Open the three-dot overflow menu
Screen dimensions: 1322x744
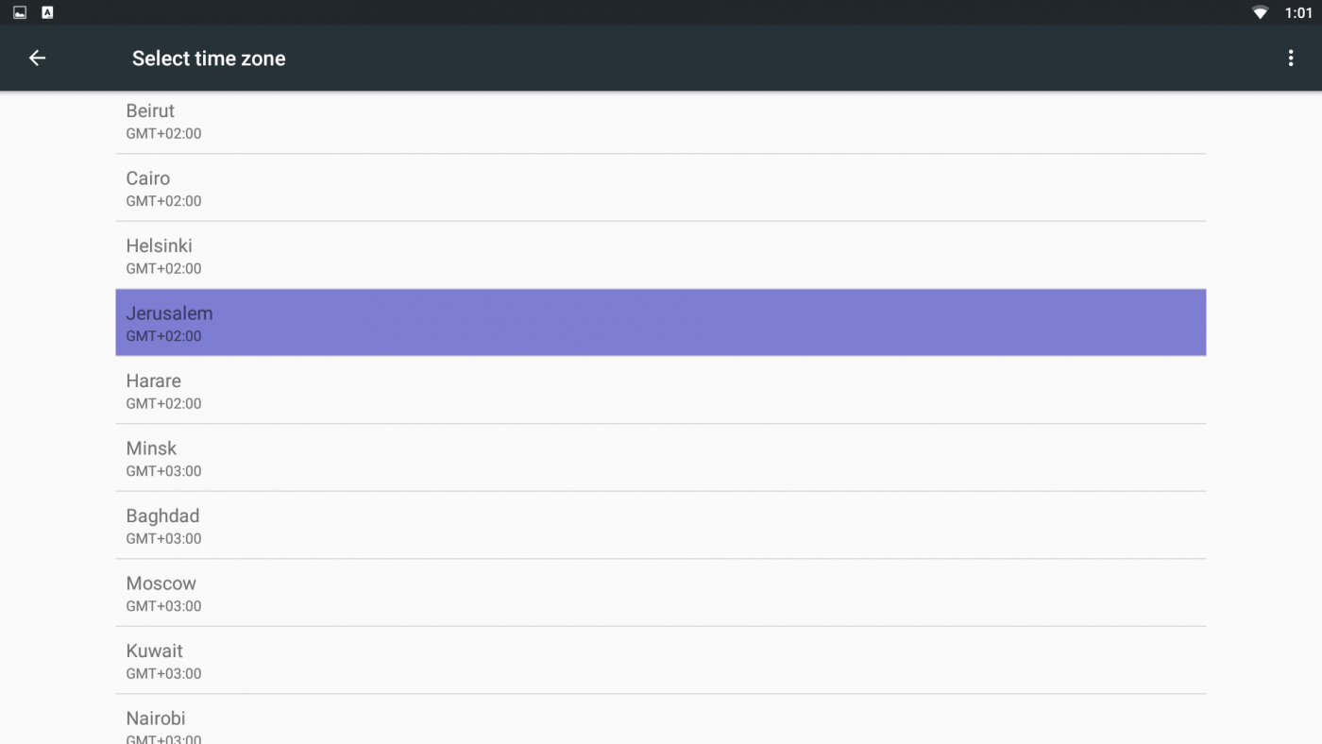[x=1290, y=59]
